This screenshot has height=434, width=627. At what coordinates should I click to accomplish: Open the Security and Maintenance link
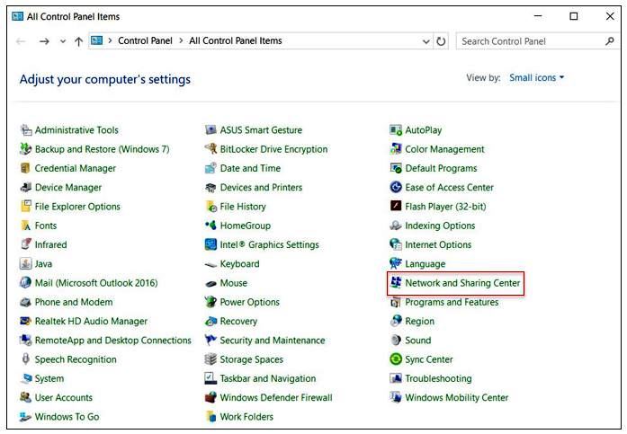273,341
